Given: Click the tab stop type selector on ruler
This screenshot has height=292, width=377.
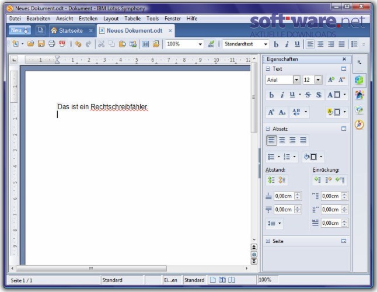Looking at the screenshot, I should click(x=14, y=60).
